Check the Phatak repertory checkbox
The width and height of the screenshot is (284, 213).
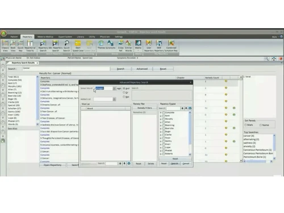(x=164, y=151)
